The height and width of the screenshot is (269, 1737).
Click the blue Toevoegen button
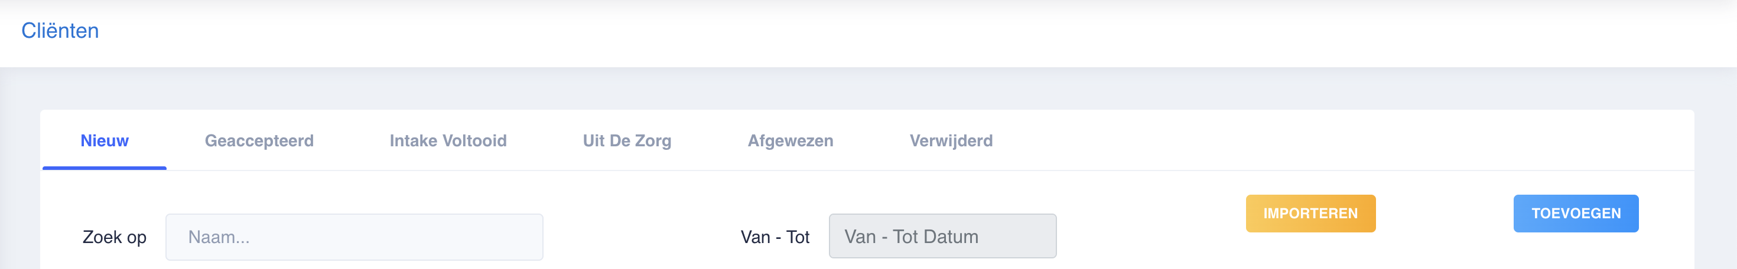(1575, 213)
